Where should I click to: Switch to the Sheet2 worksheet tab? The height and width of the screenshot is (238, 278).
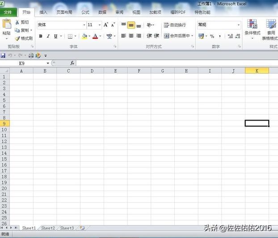(48, 228)
